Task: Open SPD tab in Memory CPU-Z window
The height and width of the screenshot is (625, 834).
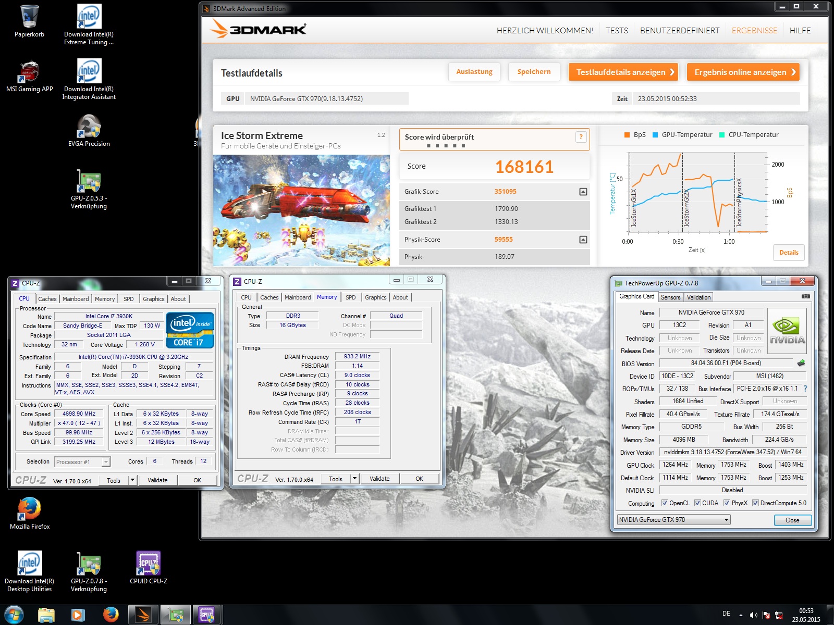Action: (351, 297)
